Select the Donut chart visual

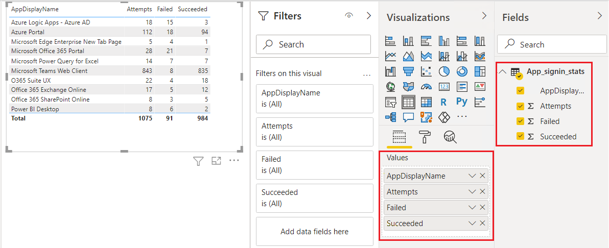tap(462, 71)
